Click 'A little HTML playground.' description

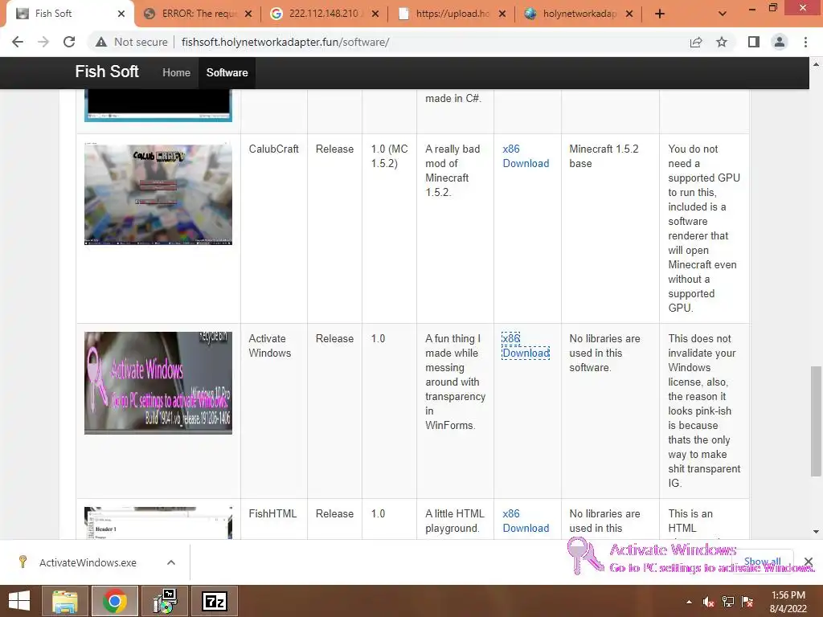[455, 521]
